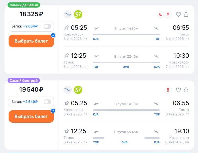Enable baggage +2 634₽ toggle
198x153 pixels.
click(x=47, y=26)
